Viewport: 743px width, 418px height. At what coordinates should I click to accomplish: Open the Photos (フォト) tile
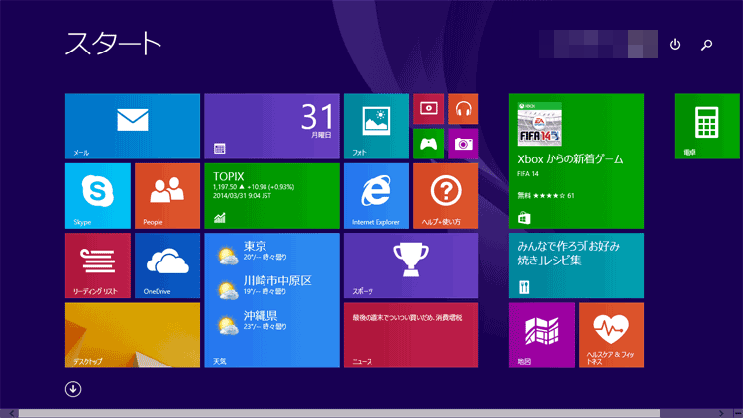(376, 126)
